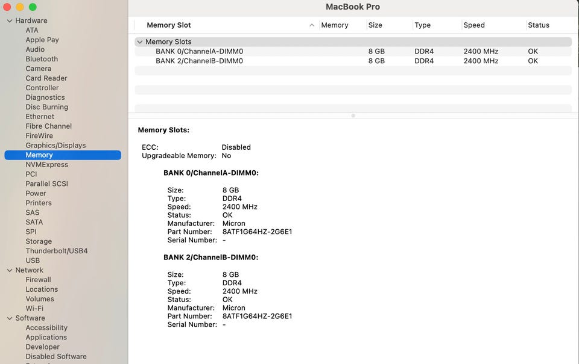
Task: Click the Network section label
Action: pyautogui.click(x=29, y=270)
